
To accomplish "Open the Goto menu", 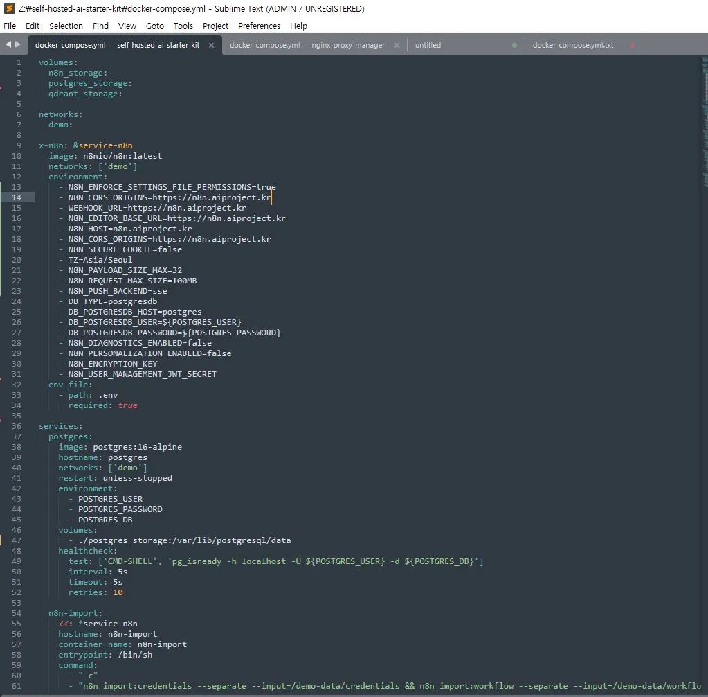I will click(155, 26).
